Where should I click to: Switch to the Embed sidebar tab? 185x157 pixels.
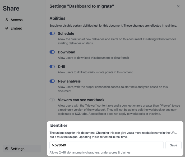point(16,28)
